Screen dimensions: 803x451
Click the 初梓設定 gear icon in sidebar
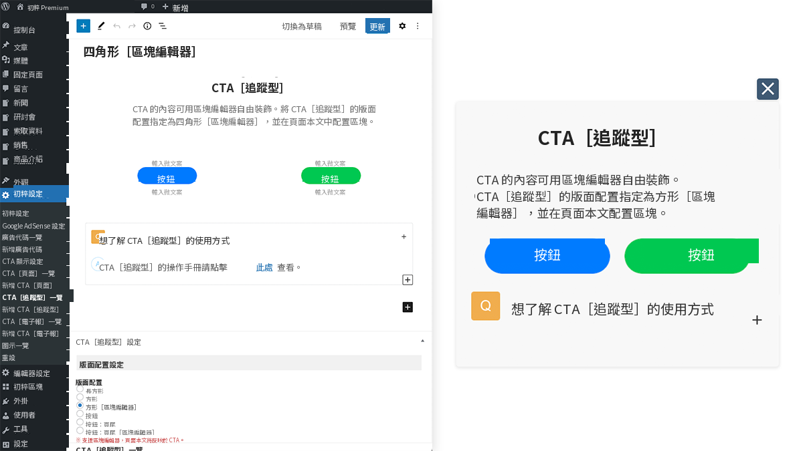pyautogui.click(x=5, y=194)
